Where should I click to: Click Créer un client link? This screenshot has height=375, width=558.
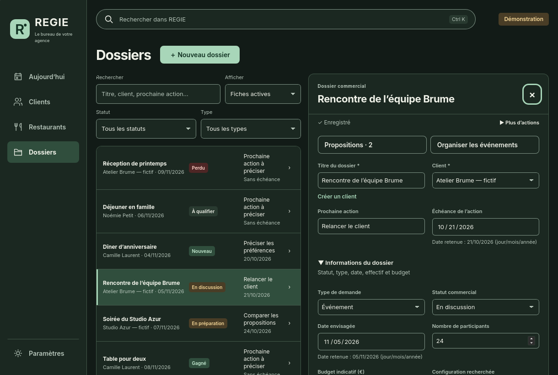(x=337, y=196)
